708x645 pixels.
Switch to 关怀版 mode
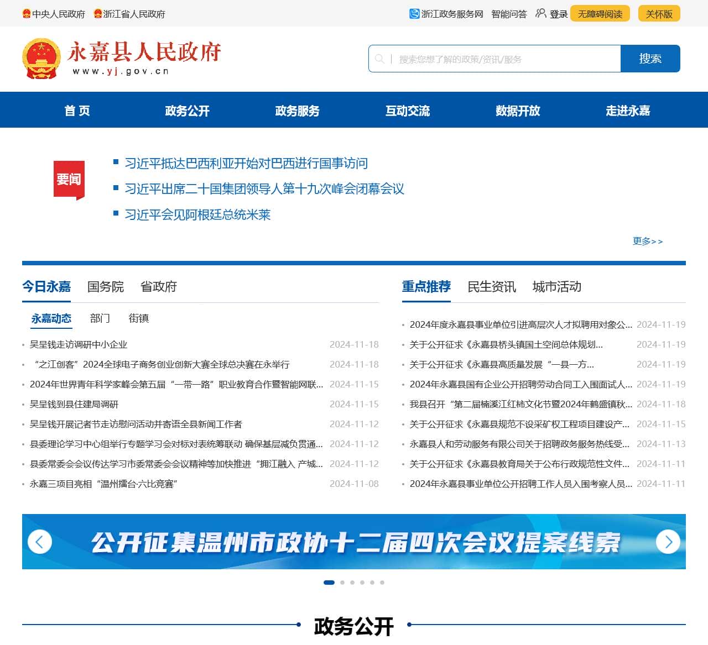pos(659,14)
